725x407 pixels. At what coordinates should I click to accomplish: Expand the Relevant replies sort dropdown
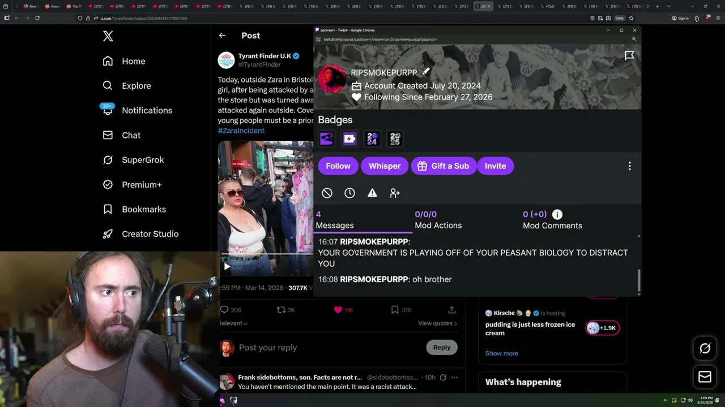pos(233,323)
